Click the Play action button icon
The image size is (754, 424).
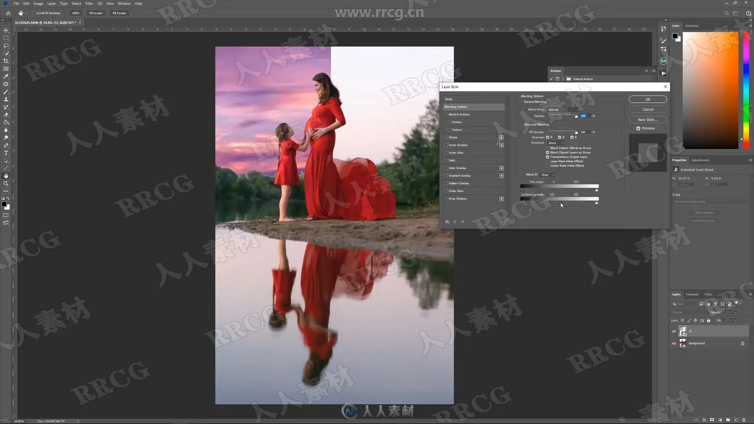pyautogui.click(x=663, y=73)
